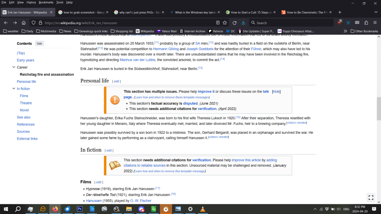Launch VLC media player from the taskbar

click(x=202, y=209)
